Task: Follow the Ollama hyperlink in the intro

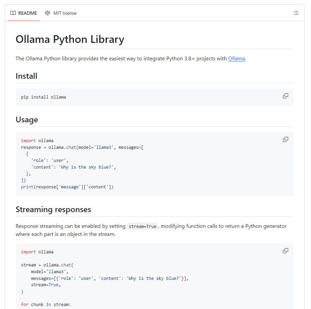Action: pos(236,59)
